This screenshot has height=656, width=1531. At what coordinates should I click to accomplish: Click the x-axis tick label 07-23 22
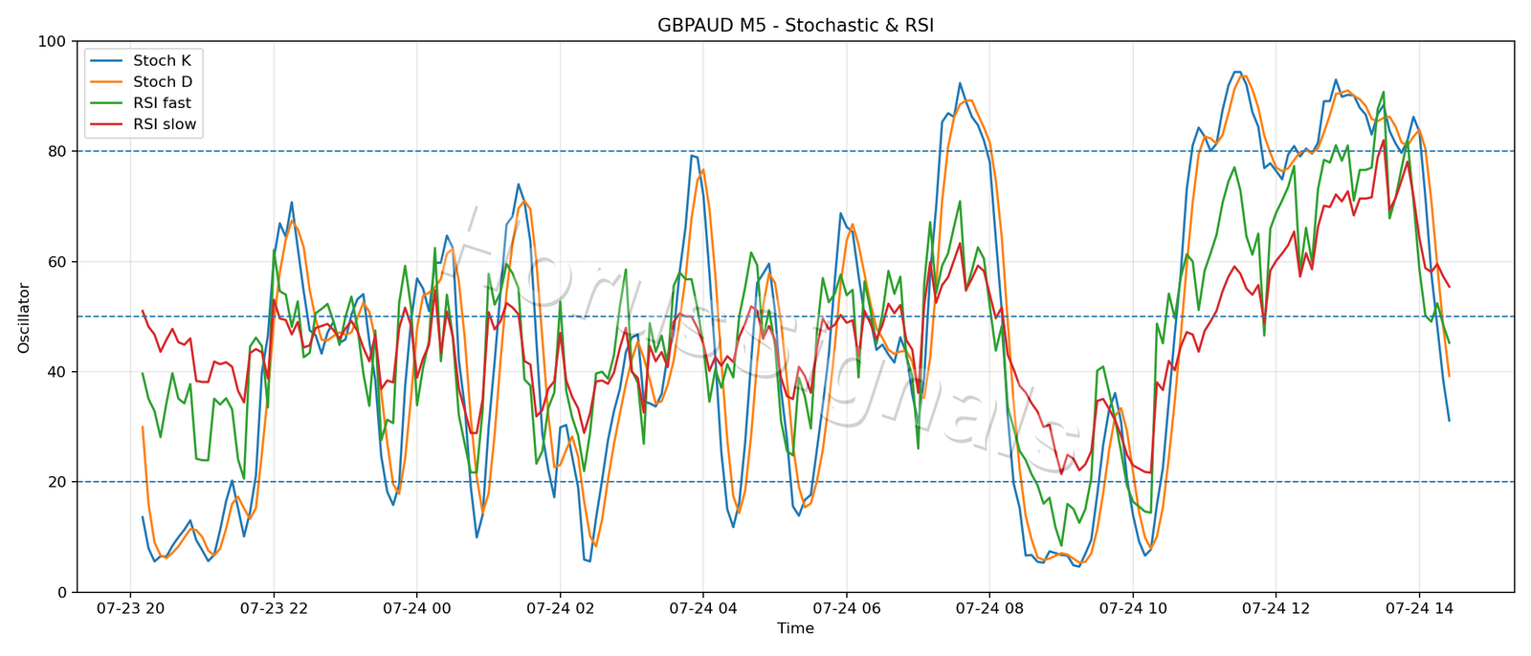[274, 608]
